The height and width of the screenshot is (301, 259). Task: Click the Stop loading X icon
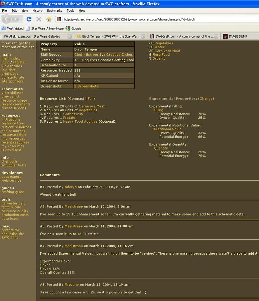coord(39,19)
